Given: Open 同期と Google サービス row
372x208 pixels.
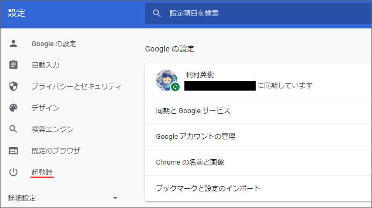Looking at the screenshot, I should pos(258,111).
